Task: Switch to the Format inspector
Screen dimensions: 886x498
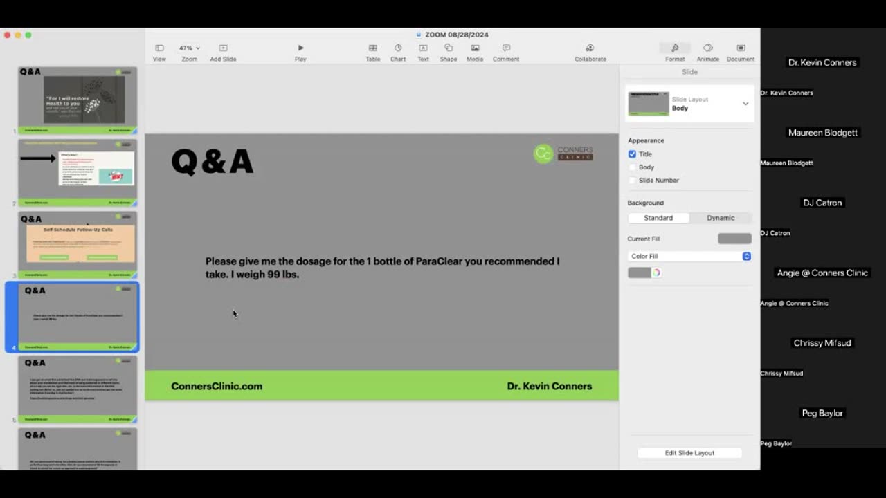Action: click(x=675, y=53)
